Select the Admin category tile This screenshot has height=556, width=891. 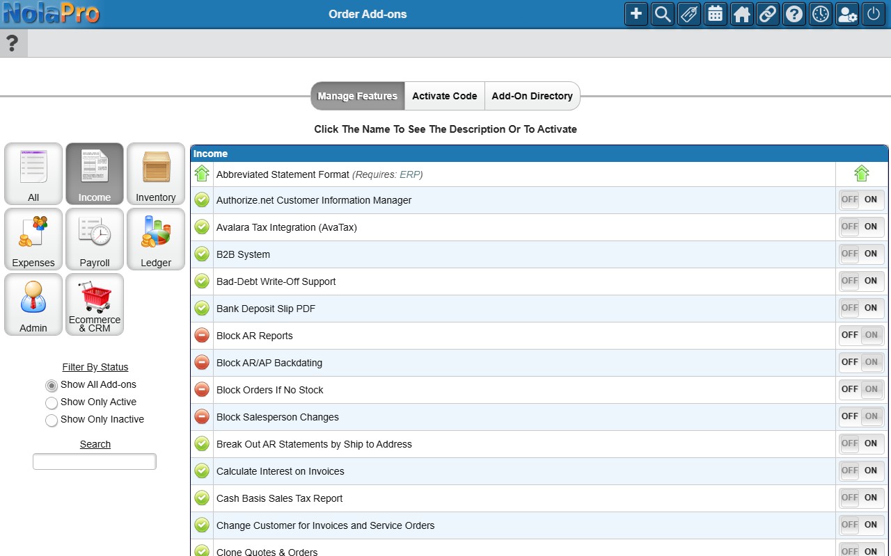(33, 304)
